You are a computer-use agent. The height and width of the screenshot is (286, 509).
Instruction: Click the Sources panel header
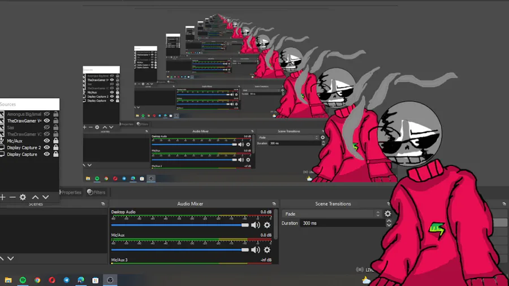coord(29,104)
